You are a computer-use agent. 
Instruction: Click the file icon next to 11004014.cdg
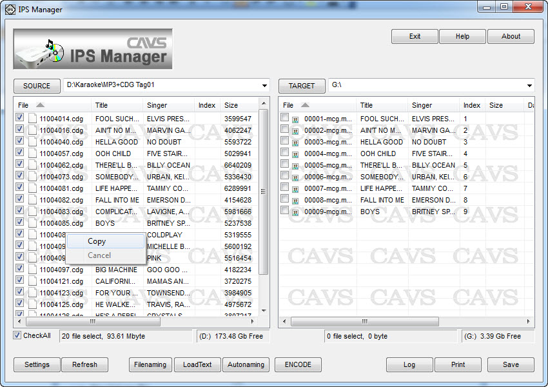tap(32, 119)
